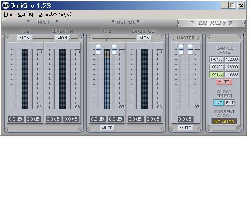Click the SAMPLE RATE label
251x220 pixels.
(225, 50)
